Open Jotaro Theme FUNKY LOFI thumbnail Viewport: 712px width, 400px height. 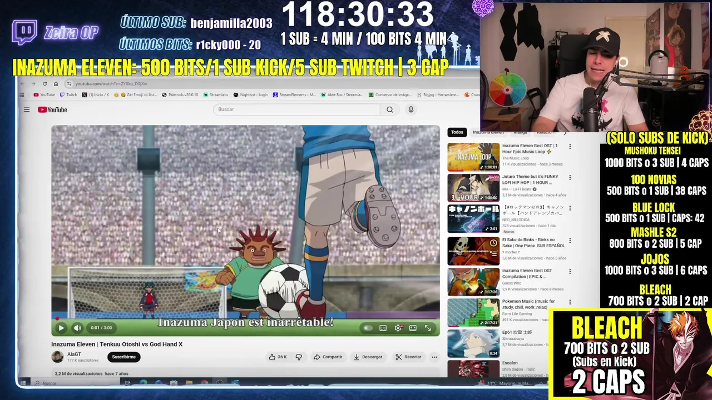(x=473, y=188)
